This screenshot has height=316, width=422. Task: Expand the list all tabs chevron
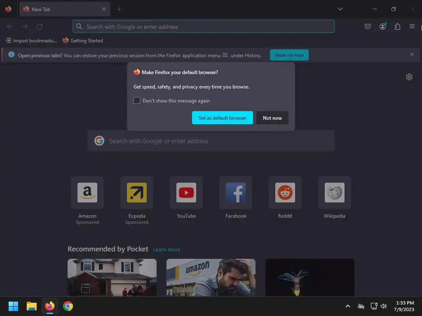[340, 9]
